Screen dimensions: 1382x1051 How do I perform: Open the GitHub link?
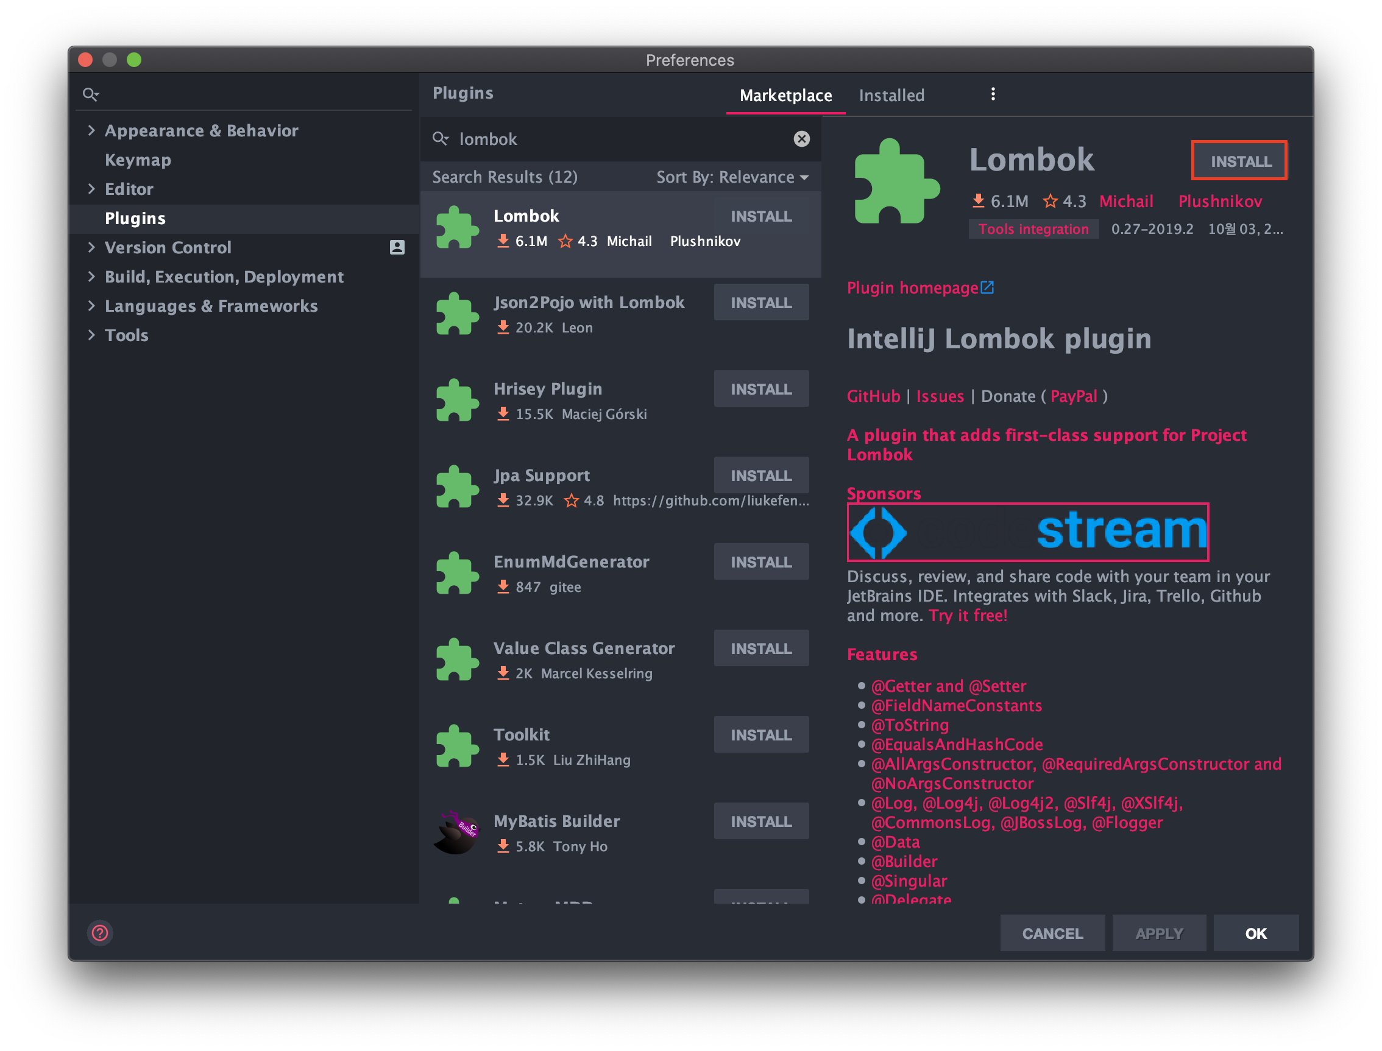coord(873,396)
